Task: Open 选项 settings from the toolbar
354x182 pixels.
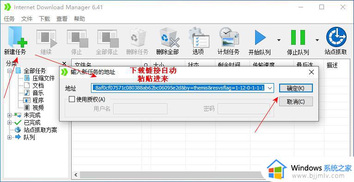Action: [x=198, y=38]
